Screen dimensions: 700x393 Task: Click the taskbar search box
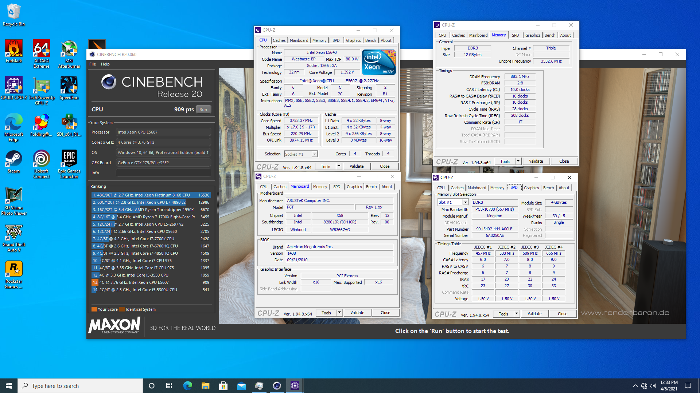[x=80, y=386]
